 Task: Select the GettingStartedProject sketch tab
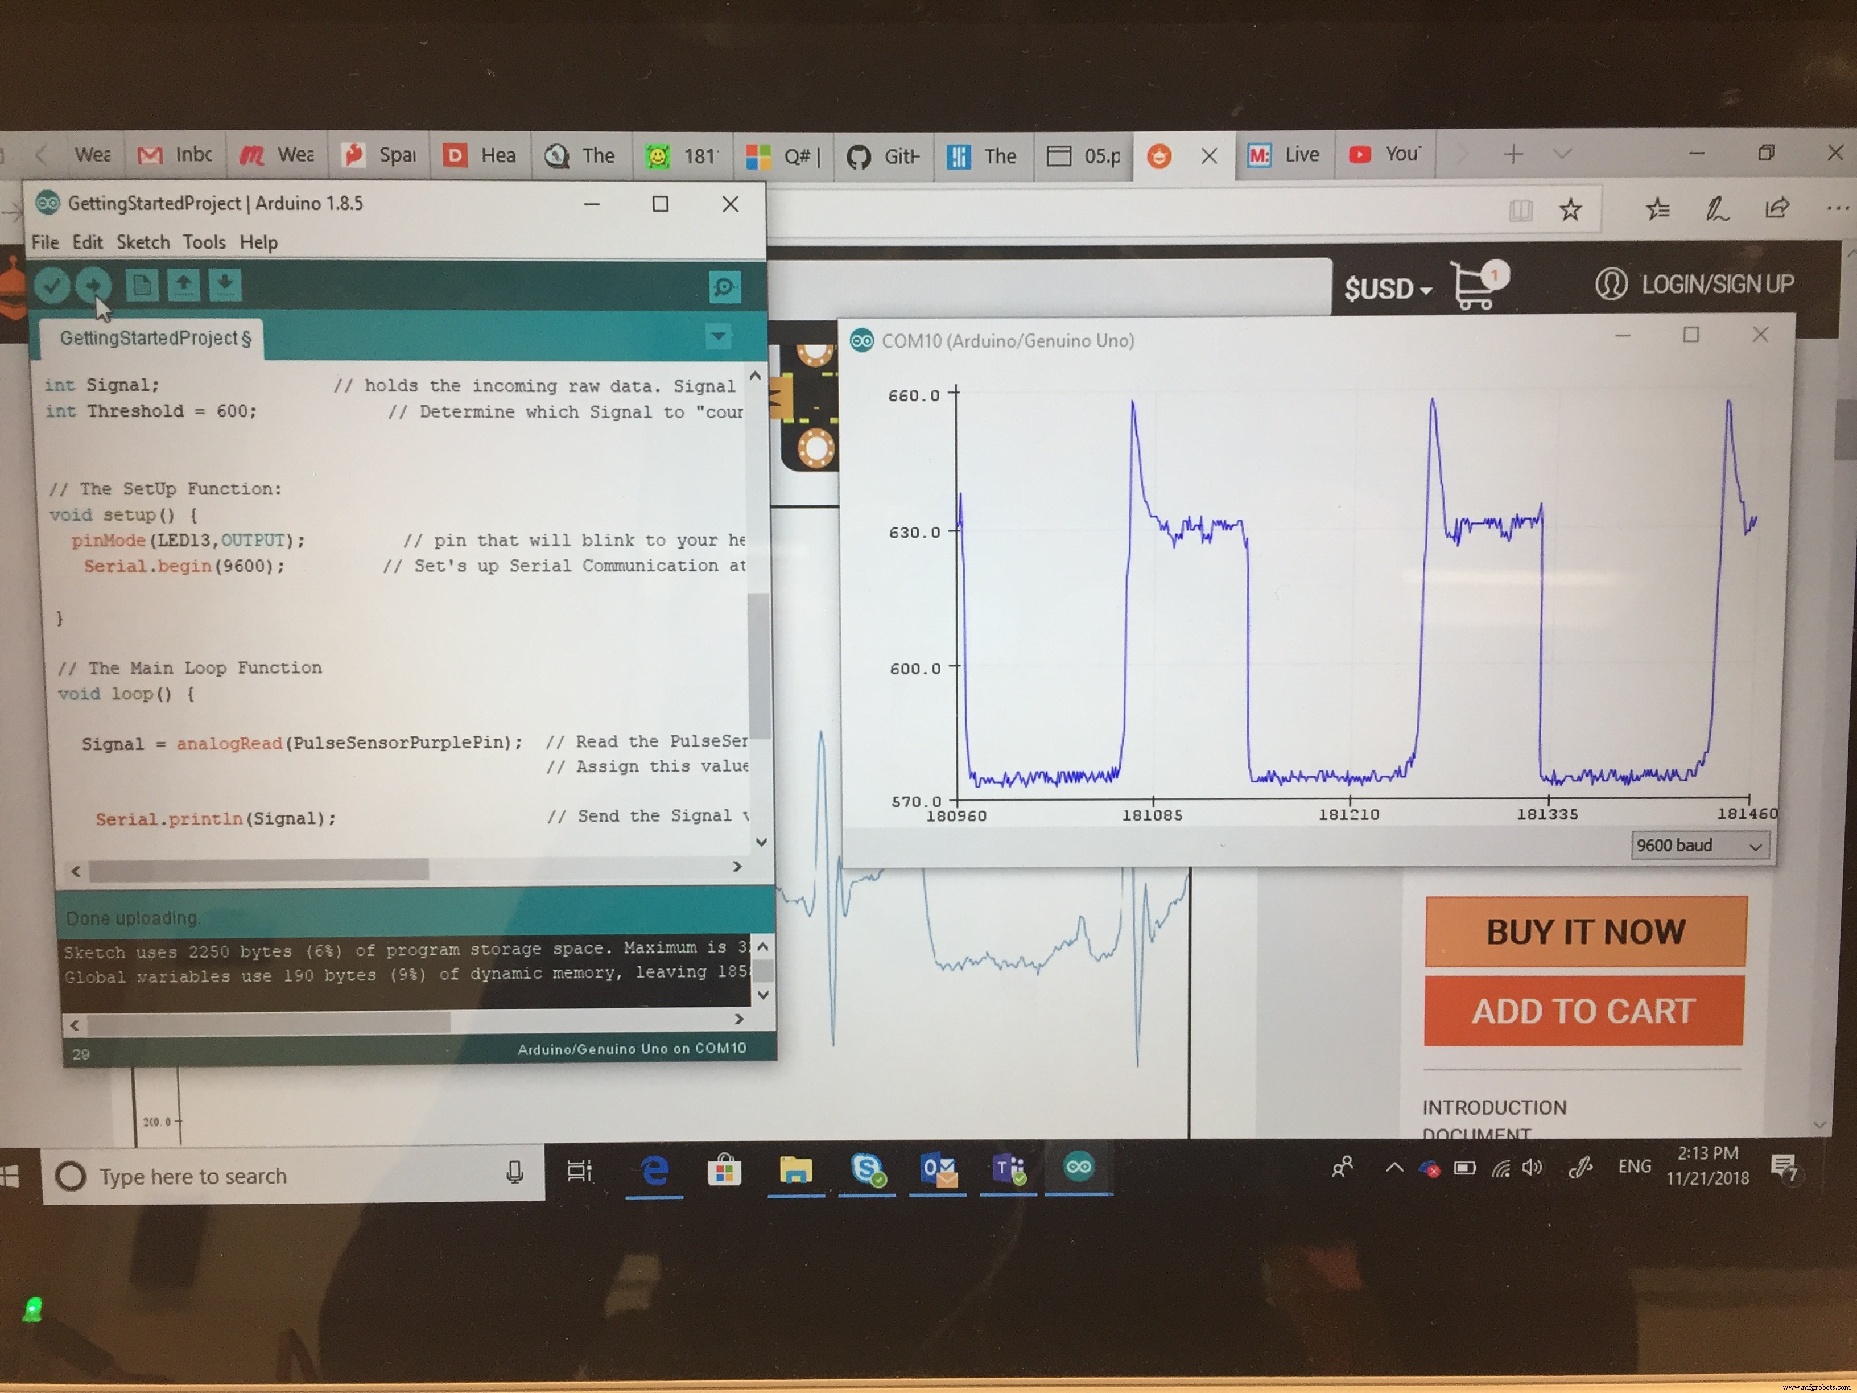(x=155, y=339)
